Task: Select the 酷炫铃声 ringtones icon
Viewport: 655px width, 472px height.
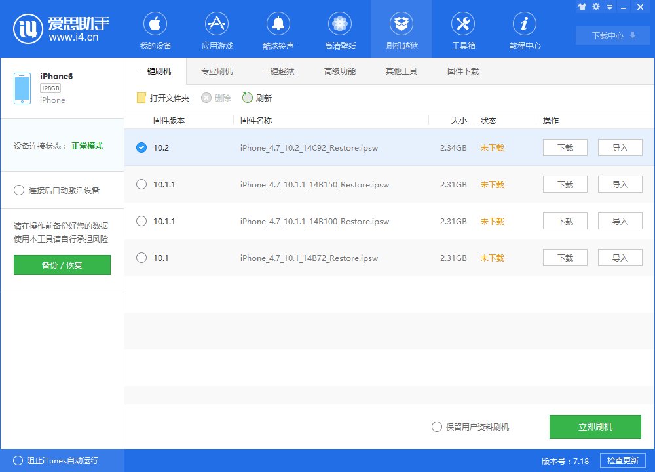Action: pyautogui.click(x=278, y=29)
